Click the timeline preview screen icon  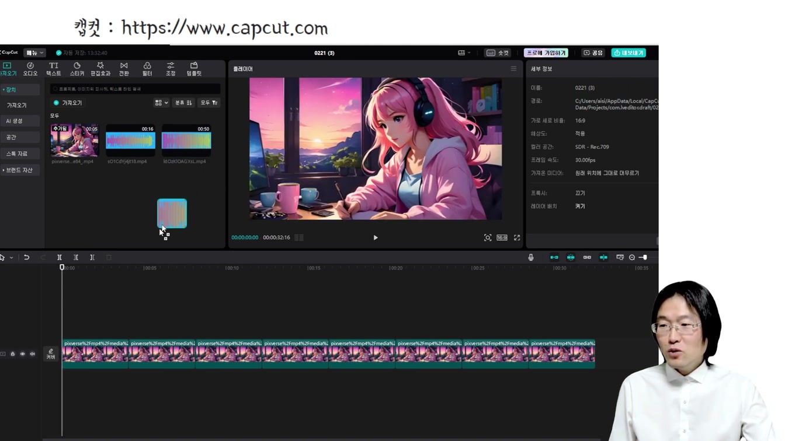(620, 257)
